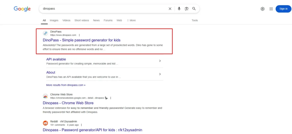
Task: Click the Google logo
Action: [x=22, y=9]
